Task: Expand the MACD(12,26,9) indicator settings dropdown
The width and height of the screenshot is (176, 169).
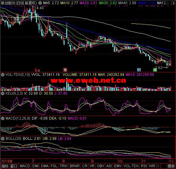Action: click(x=3, y=118)
